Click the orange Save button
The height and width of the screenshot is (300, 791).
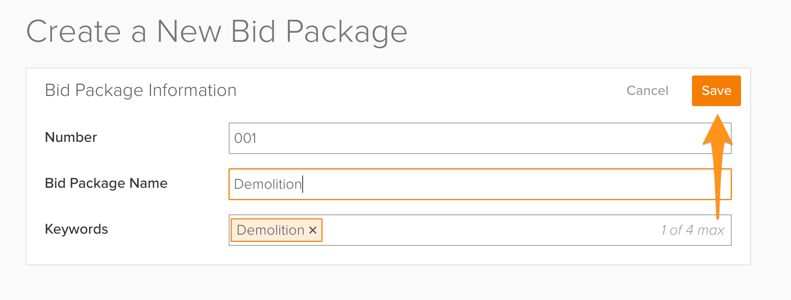point(716,90)
